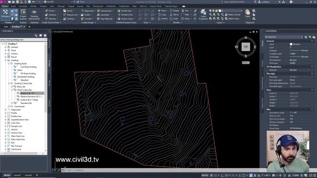Viewport: 317px width, 178px height.
Task: Click the search magnifier in title bar
Action: tap(255, 2)
